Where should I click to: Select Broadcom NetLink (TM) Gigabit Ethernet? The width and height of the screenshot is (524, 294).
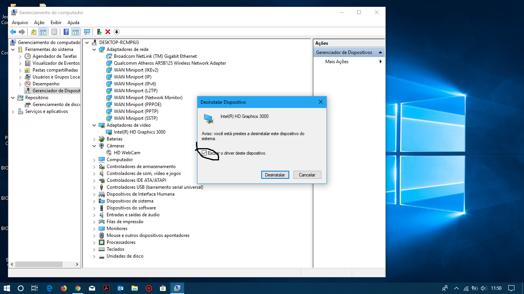click(x=155, y=56)
